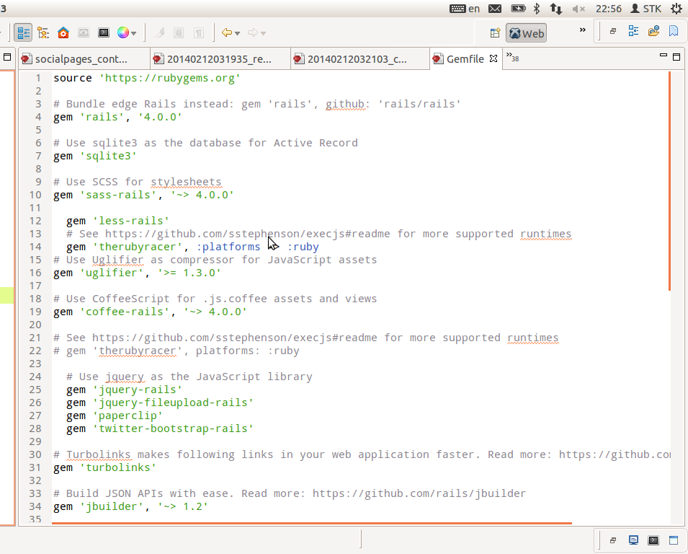
Task: Open the shared folder fast view icon
Action: tap(653, 31)
